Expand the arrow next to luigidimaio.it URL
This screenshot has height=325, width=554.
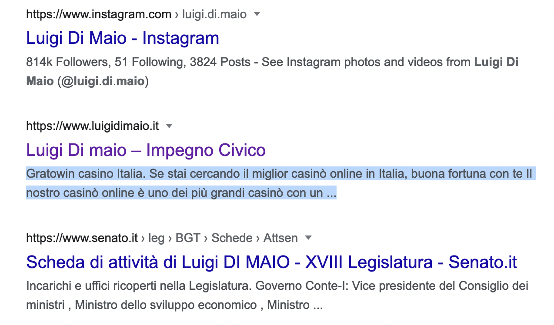(169, 126)
